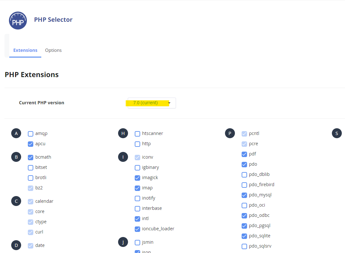This screenshot has height=253, width=345.
Task: Tick the http checkbox
Action: click(138, 144)
